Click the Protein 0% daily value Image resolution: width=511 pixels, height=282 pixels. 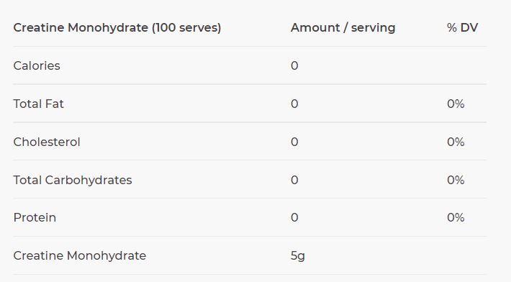[x=456, y=217]
